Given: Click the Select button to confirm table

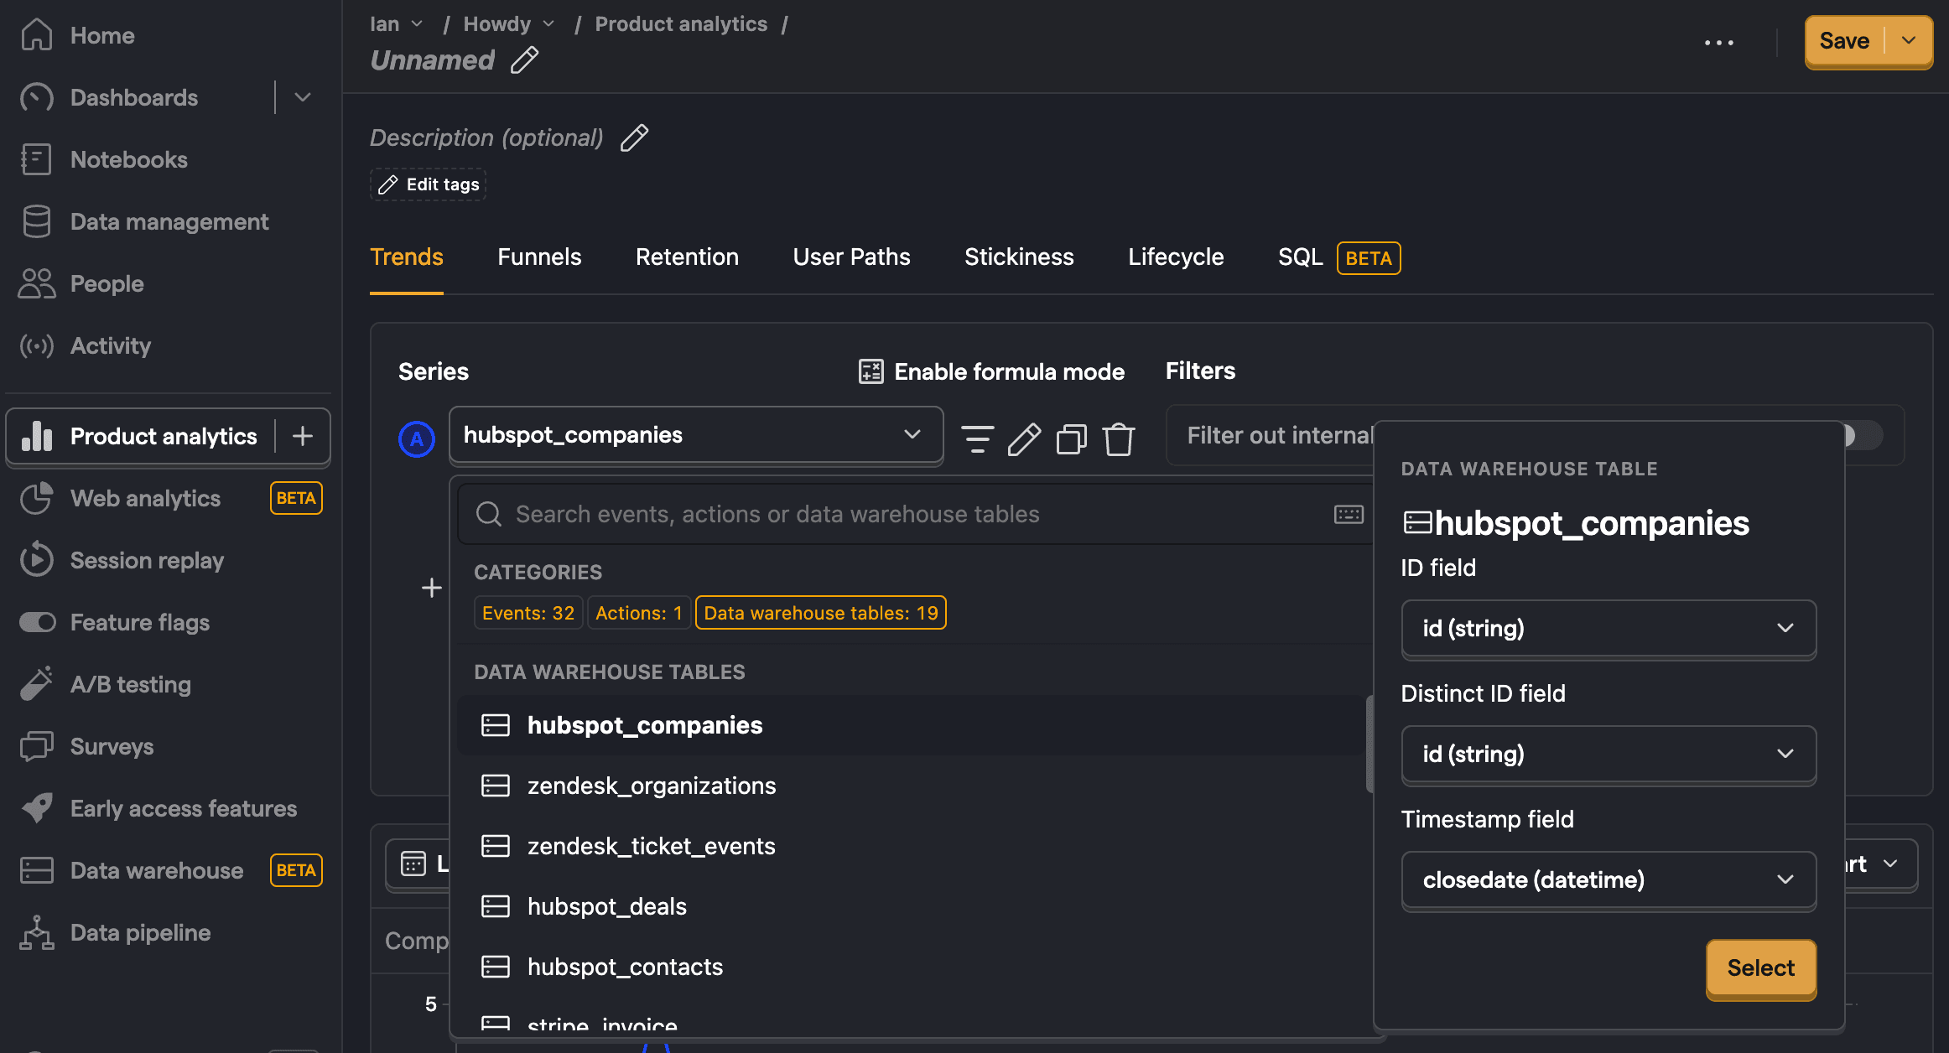Looking at the screenshot, I should coord(1759,966).
